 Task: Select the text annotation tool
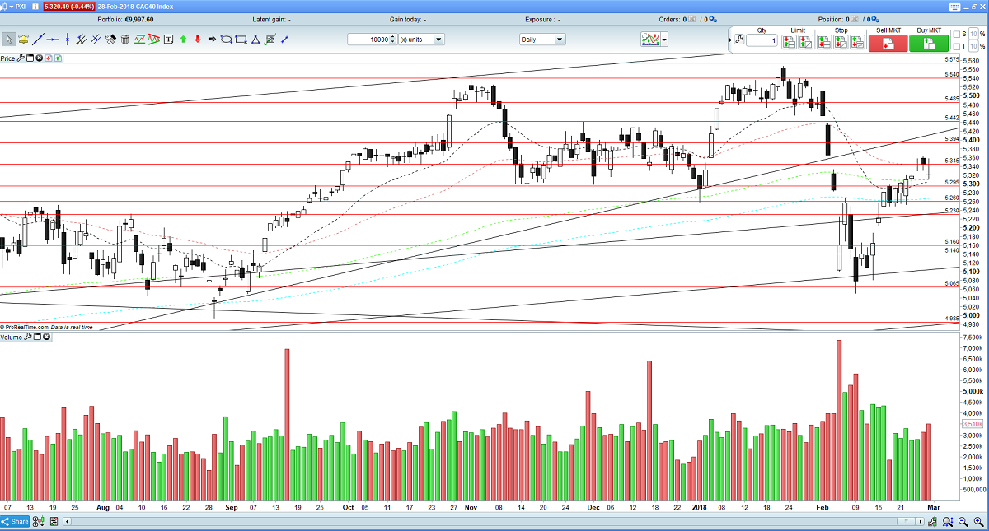tap(168, 40)
